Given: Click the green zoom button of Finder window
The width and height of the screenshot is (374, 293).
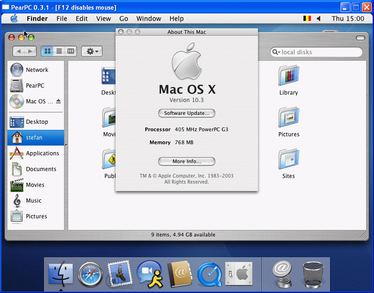Looking at the screenshot, I should click(x=31, y=38).
